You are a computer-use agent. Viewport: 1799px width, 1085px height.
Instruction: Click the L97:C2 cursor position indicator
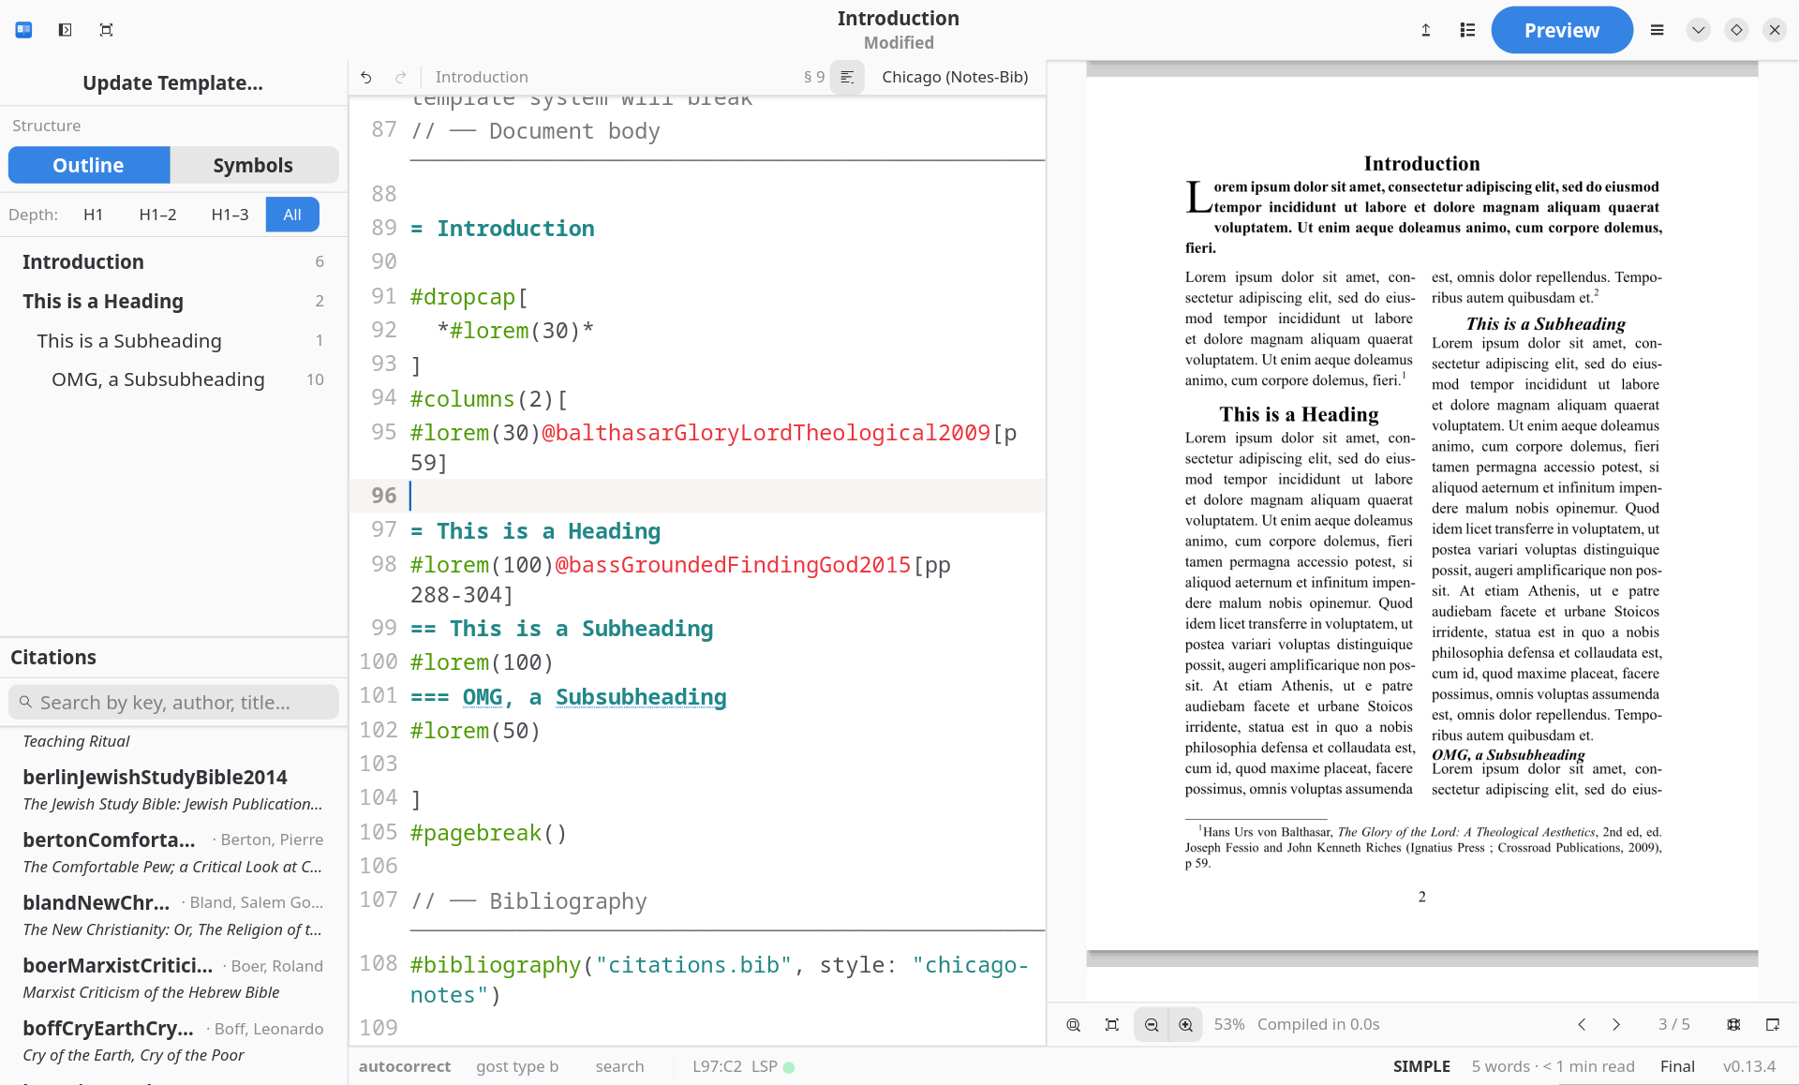tap(717, 1066)
